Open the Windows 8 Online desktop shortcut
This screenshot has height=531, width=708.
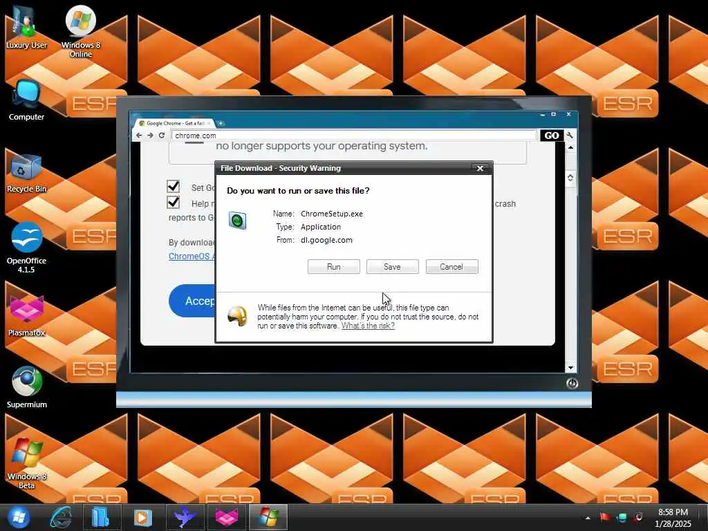[x=80, y=30]
